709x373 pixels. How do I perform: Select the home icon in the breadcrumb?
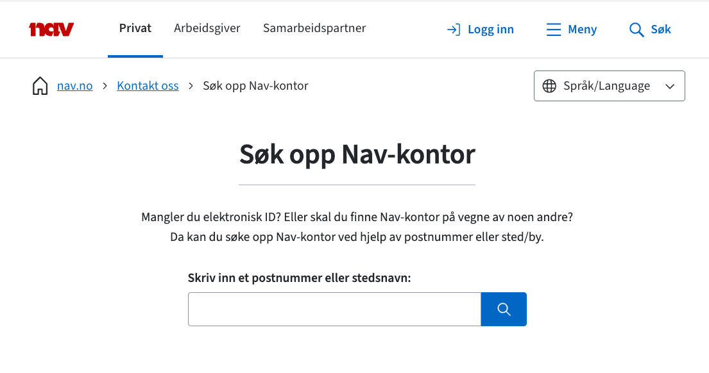(x=39, y=85)
